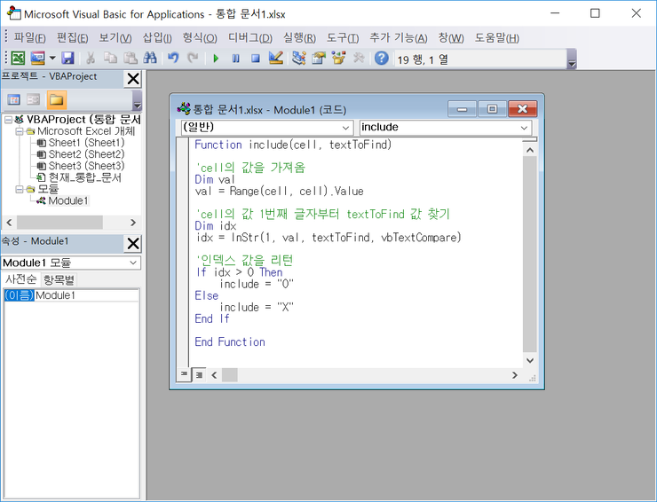Toggle Folders view in Project panel

click(x=56, y=99)
